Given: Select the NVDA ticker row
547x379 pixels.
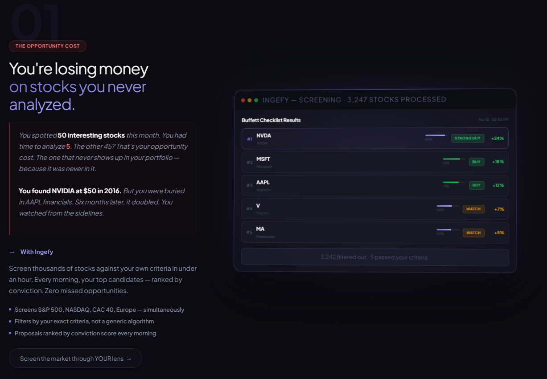Looking at the screenshot, I should (x=375, y=139).
